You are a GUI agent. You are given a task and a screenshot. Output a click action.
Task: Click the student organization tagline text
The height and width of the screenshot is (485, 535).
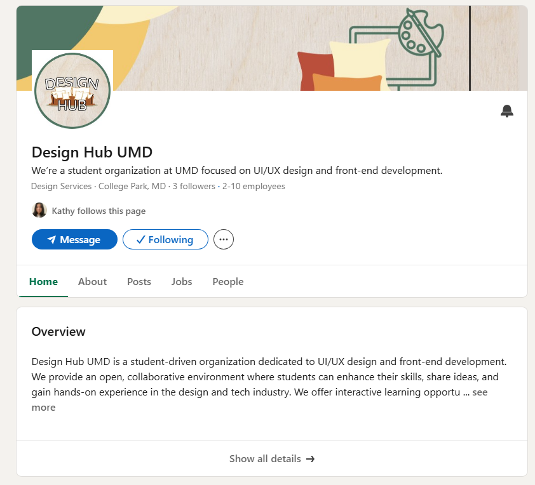point(237,170)
